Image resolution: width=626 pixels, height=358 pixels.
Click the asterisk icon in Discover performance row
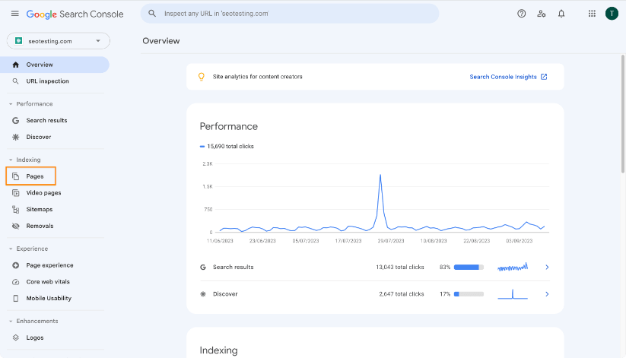click(203, 294)
